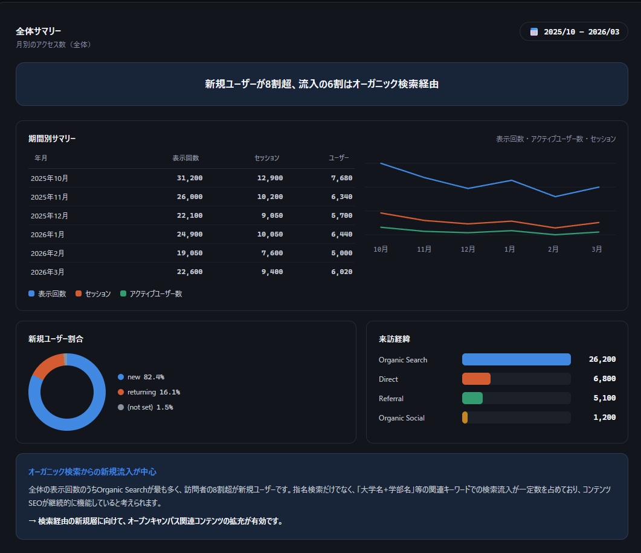Click the 31,200 page views value
The height and width of the screenshot is (553, 641).
(190, 178)
